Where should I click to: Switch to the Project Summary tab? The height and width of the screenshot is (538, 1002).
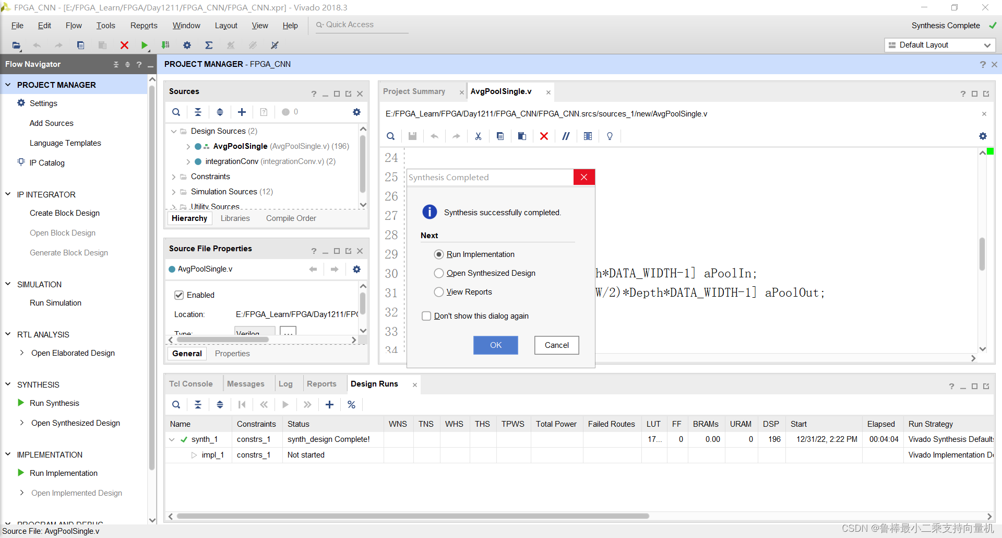pyautogui.click(x=414, y=91)
